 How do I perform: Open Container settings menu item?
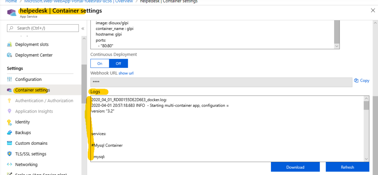pyautogui.click(x=32, y=90)
